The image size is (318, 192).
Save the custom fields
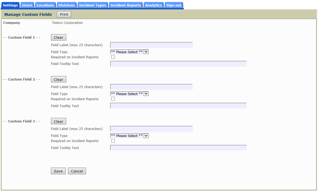point(58,171)
